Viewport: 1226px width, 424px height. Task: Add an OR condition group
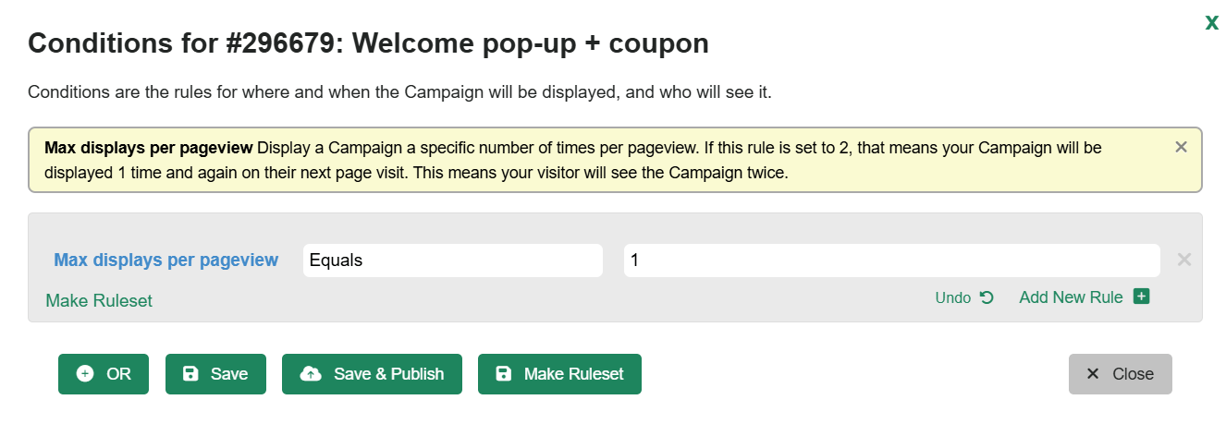[104, 374]
